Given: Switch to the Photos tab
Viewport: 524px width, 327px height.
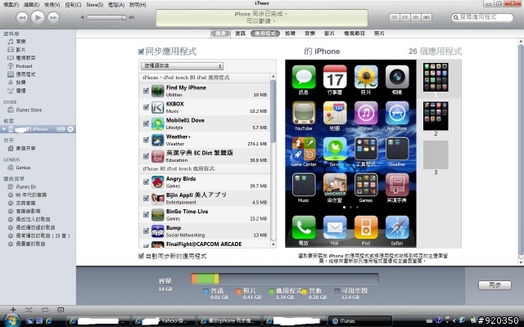Looking at the screenshot, I should [379, 34].
